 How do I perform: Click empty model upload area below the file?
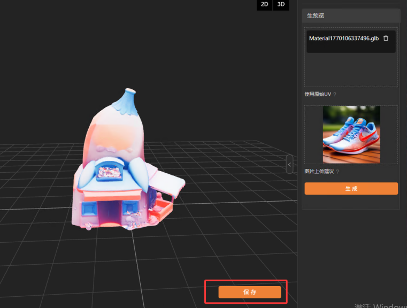coord(350,70)
